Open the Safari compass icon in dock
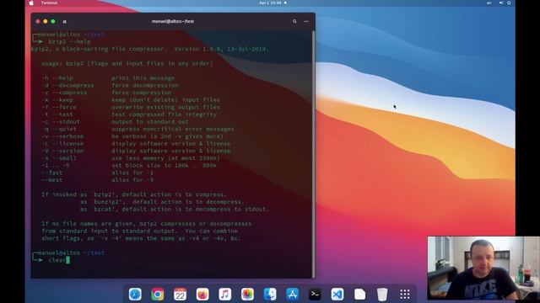This screenshot has height=303, width=540. coord(135,295)
